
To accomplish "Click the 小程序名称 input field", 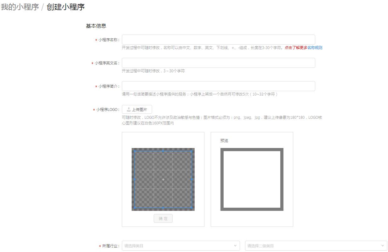I will pos(218,40).
